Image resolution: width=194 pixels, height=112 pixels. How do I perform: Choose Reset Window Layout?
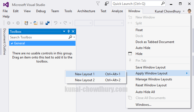pos(158,85)
